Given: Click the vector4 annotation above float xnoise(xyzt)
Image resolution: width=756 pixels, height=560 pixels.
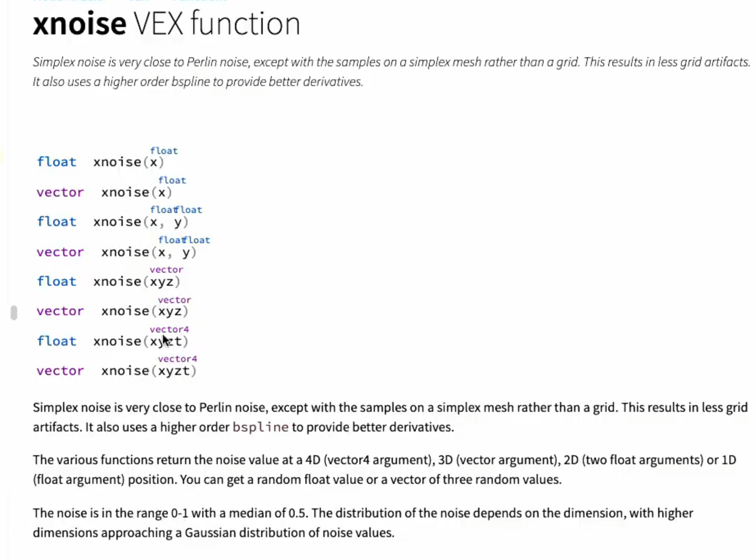Looking at the screenshot, I should pos(169,329).
